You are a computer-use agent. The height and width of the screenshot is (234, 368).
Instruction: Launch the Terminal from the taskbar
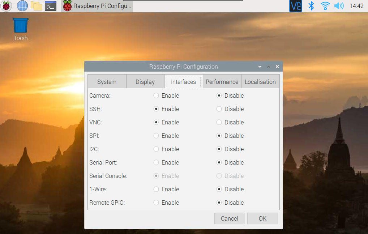point(51,6)
